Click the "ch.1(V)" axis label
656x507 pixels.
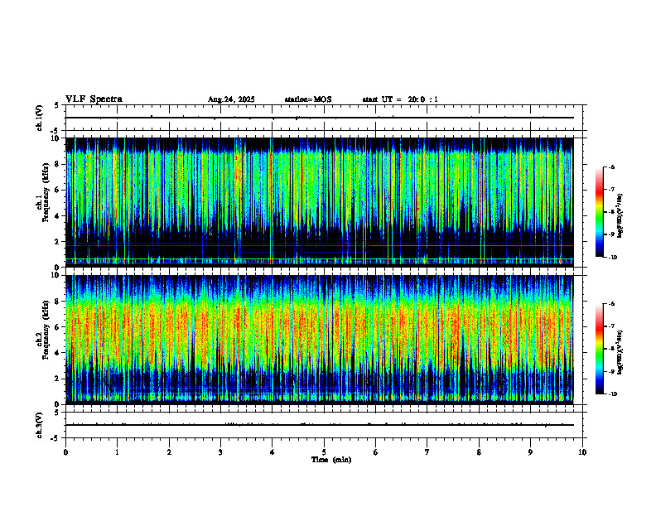[40, 118]
